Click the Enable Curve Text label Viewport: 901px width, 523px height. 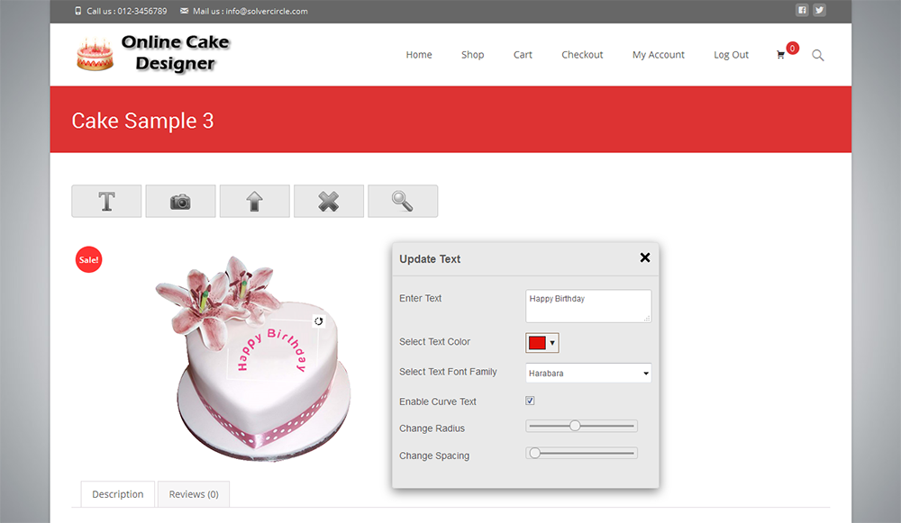[x=438, y=401]
